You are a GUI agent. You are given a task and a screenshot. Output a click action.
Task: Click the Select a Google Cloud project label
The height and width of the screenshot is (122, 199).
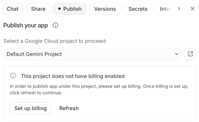pyautogui.click(x=55, y=41)
